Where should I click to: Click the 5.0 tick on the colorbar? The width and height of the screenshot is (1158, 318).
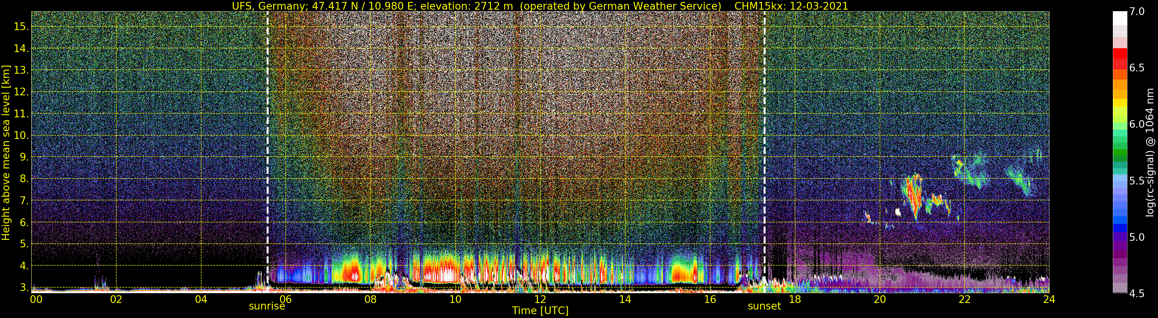pyautogui.click(x=1137, y=237)
